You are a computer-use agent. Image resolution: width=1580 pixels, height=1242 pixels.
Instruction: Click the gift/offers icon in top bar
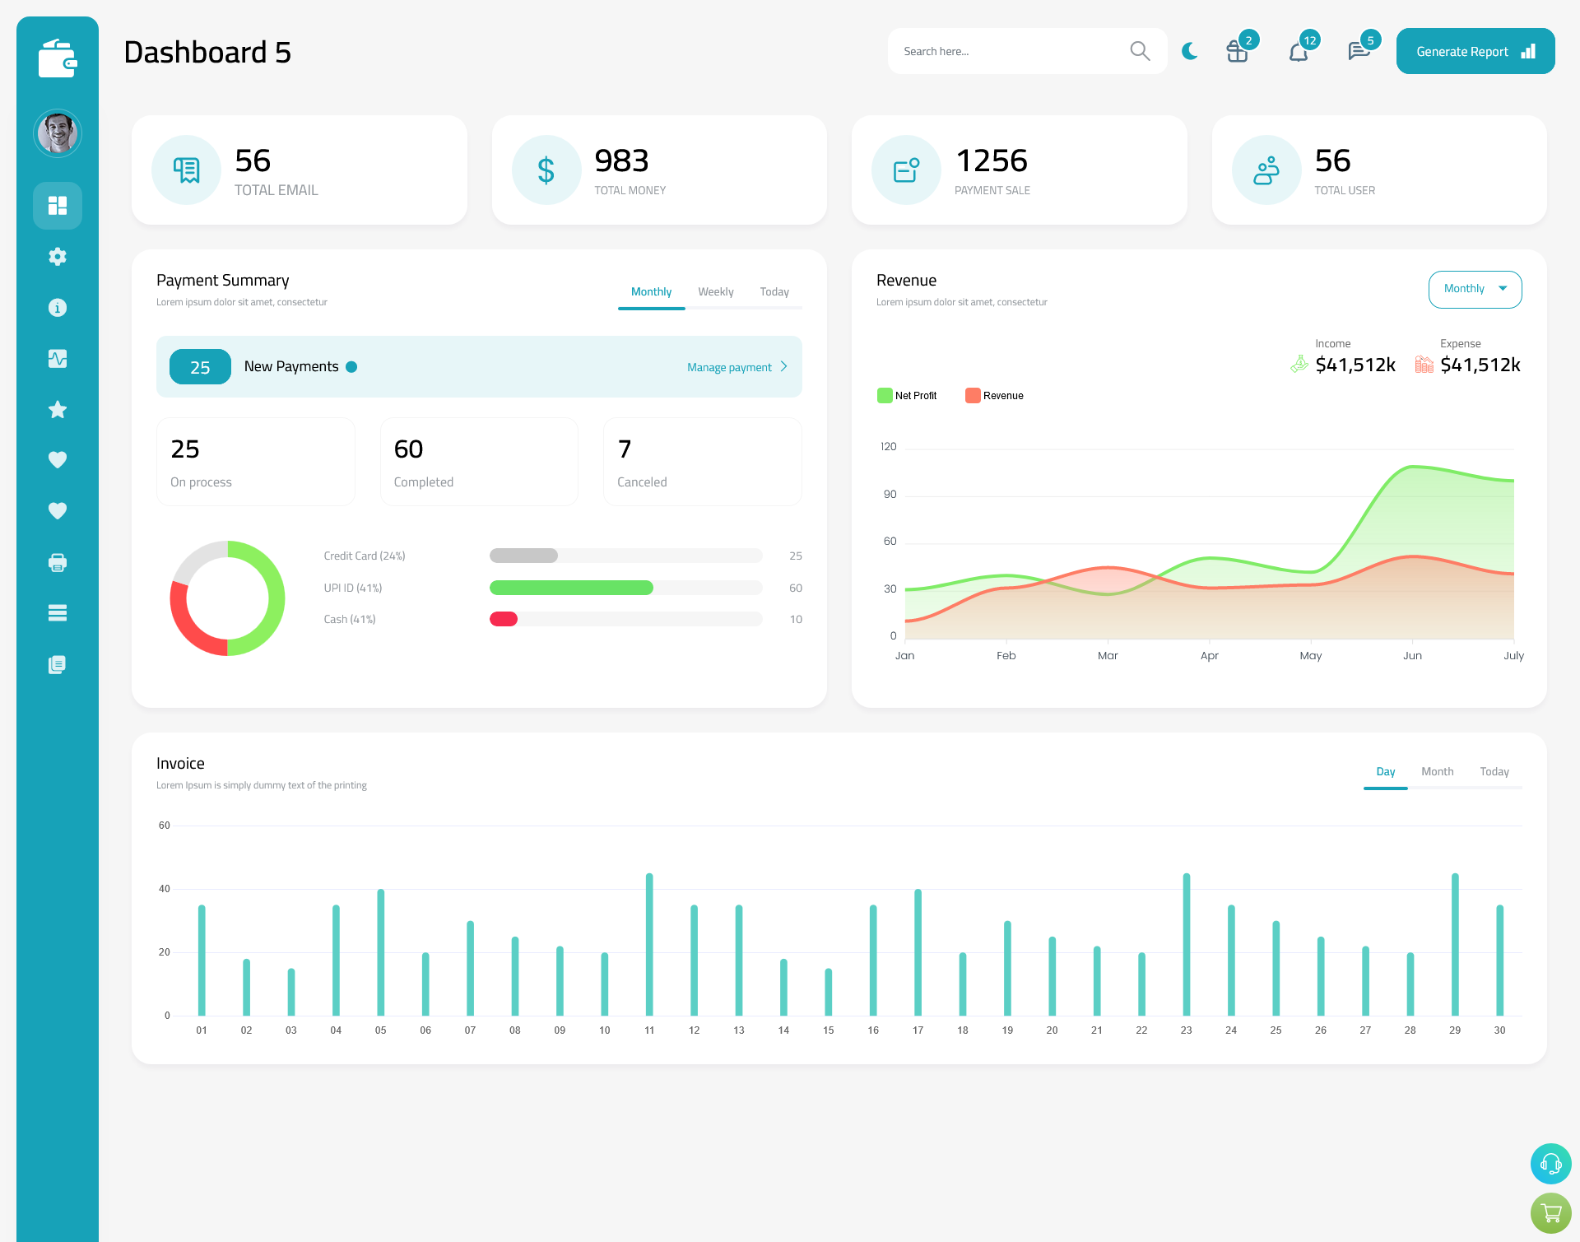point(1238,51)
